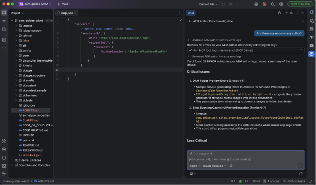
Task: Open configure tools icon beside model selector
Action: (x=231, y=166)
